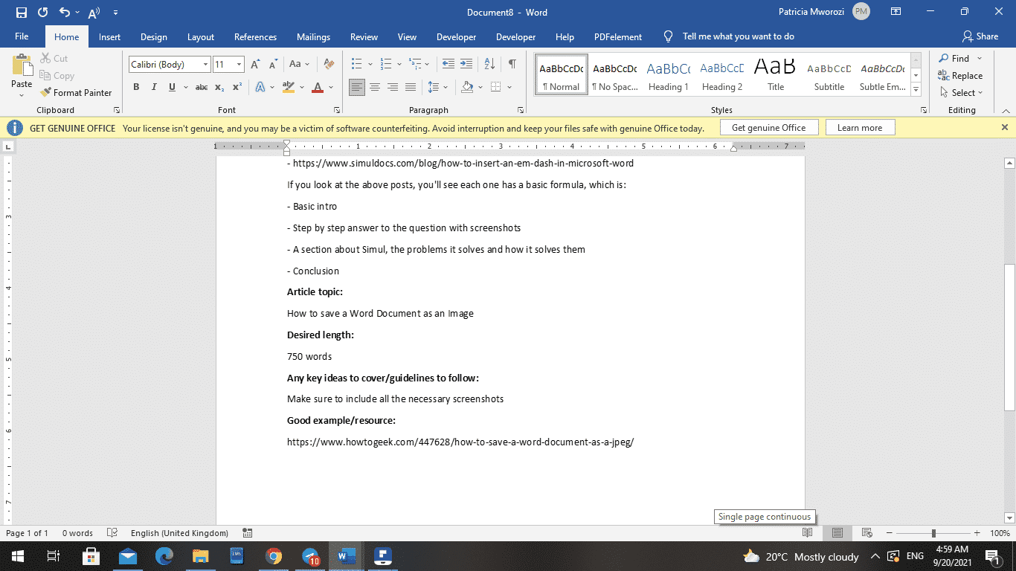Toggle Subscript formatting
The height and width of the screenshot is (571, 1016).
tap(219, 87)
